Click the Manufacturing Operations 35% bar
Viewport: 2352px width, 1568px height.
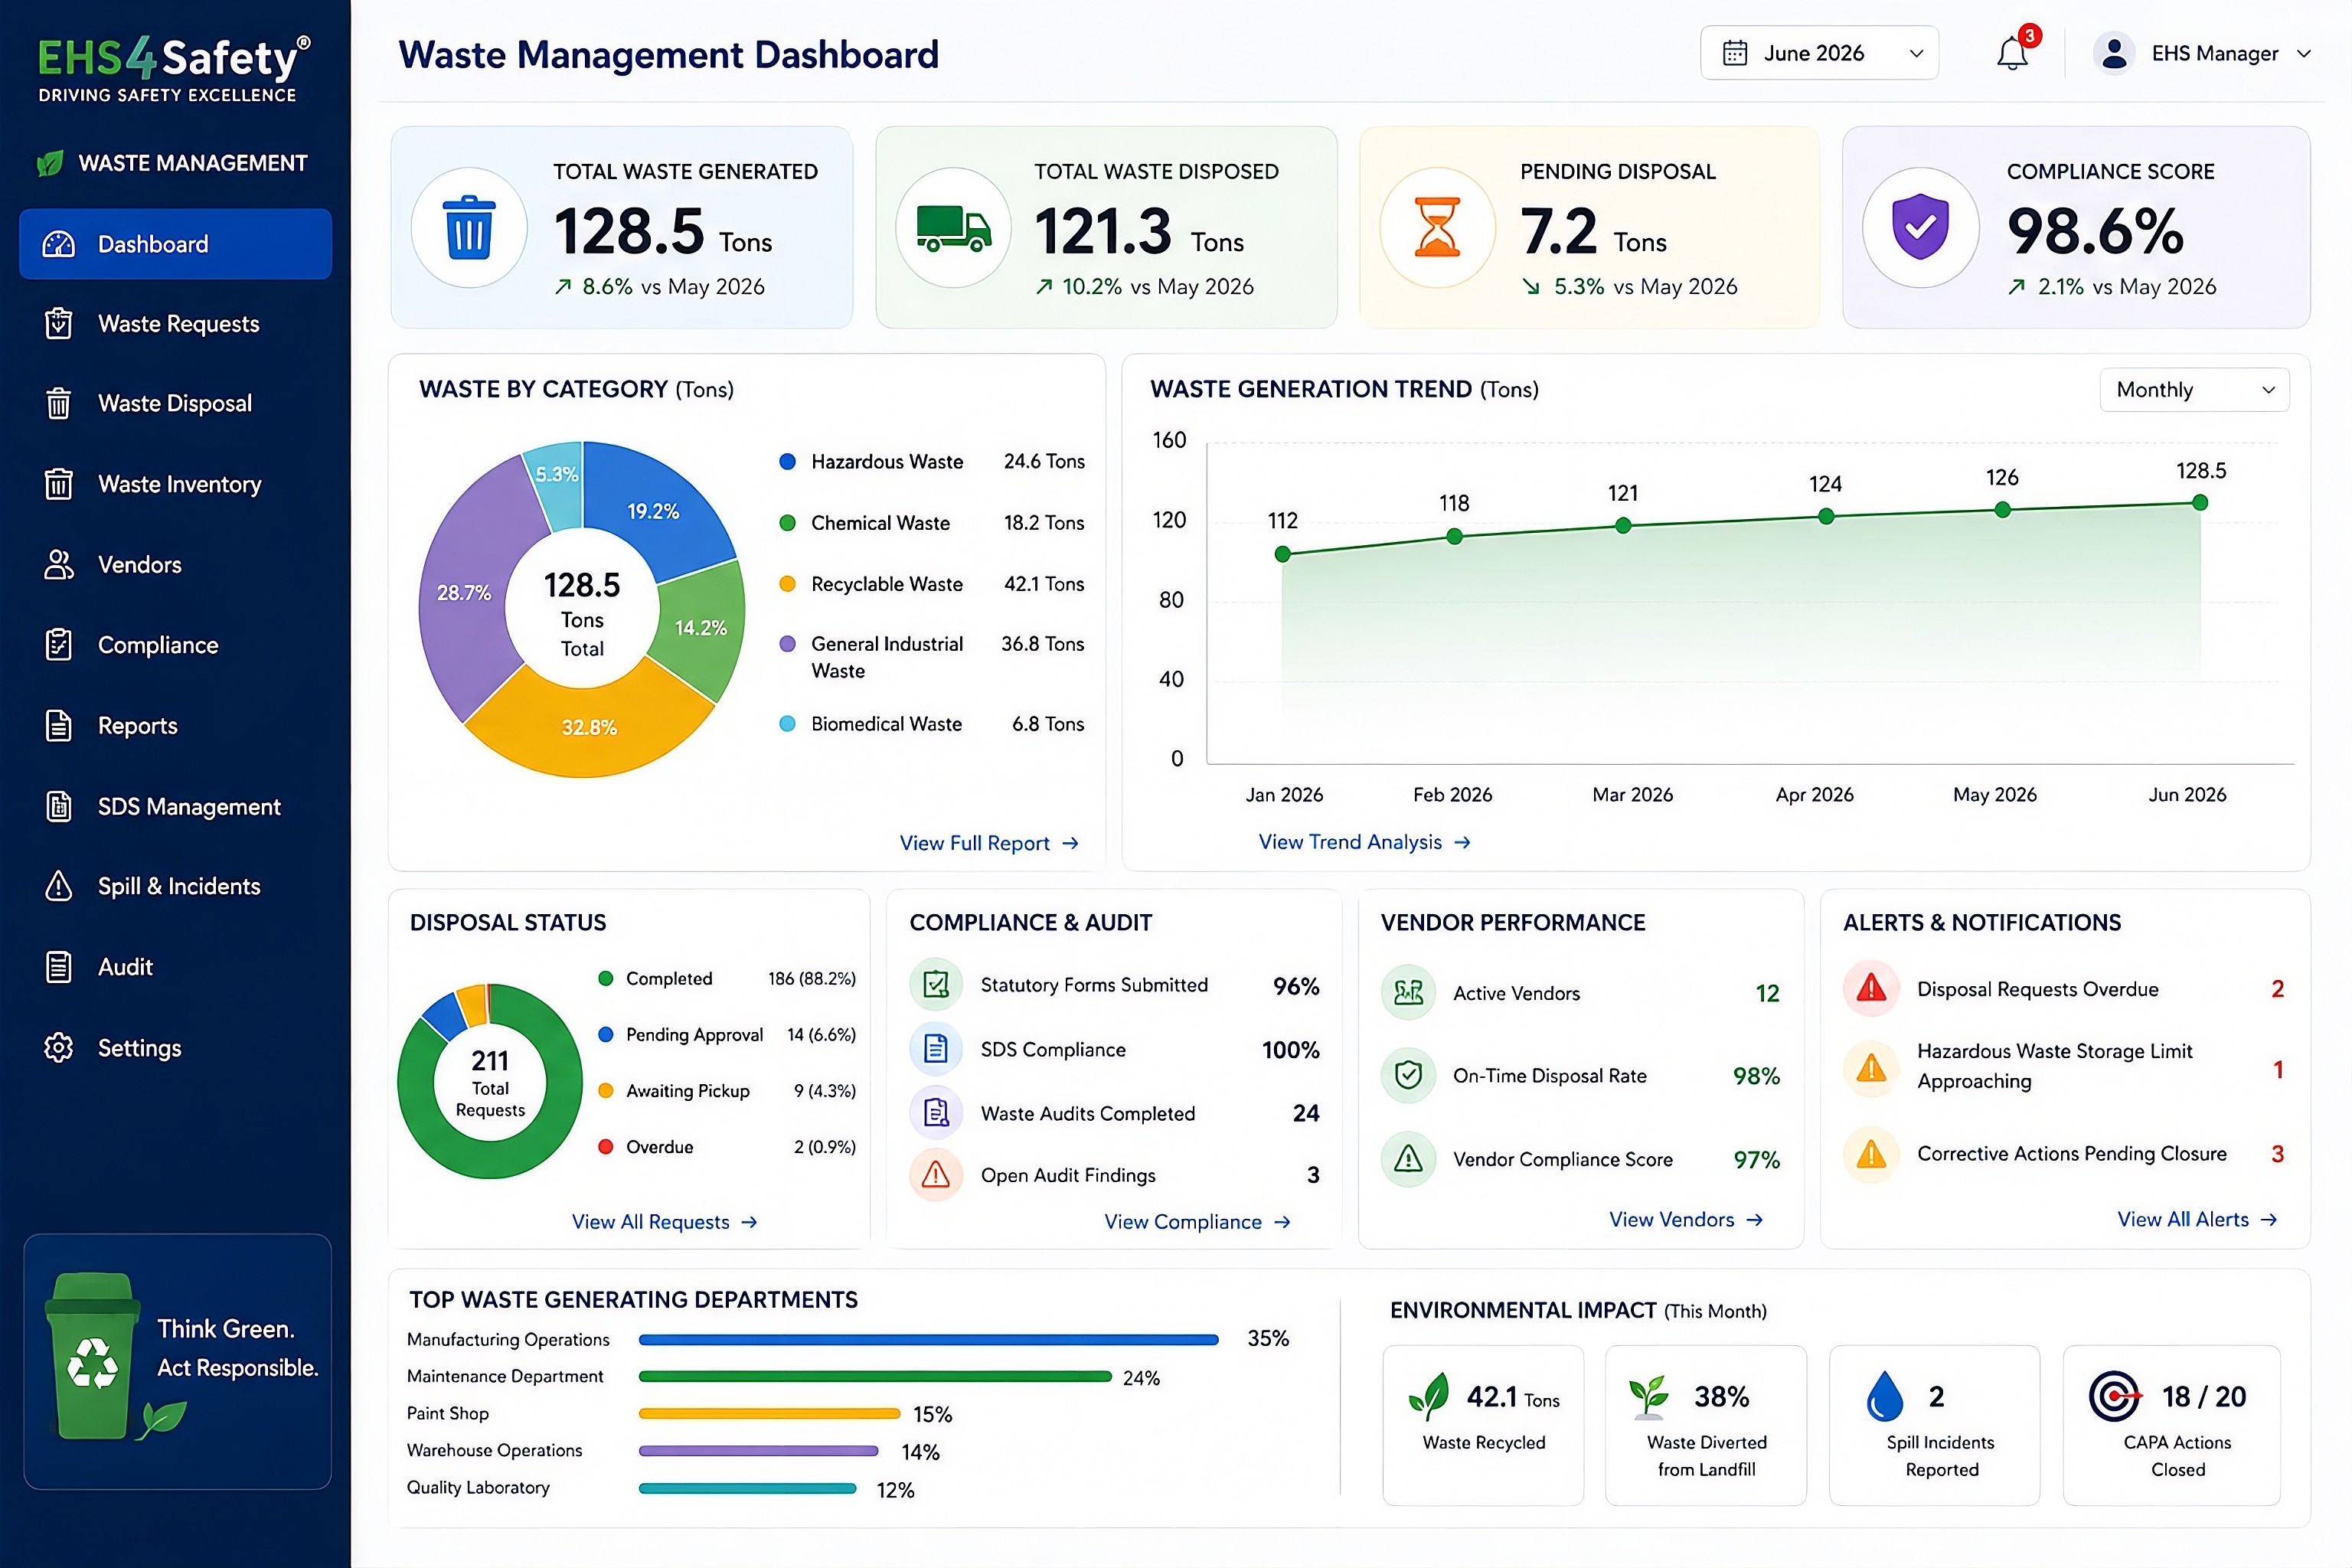tap(928, 1339)
